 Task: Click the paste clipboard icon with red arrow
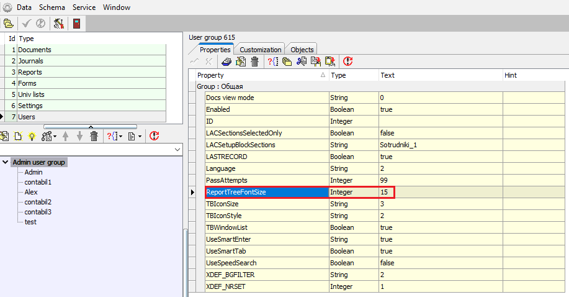[x=330, y=62]
